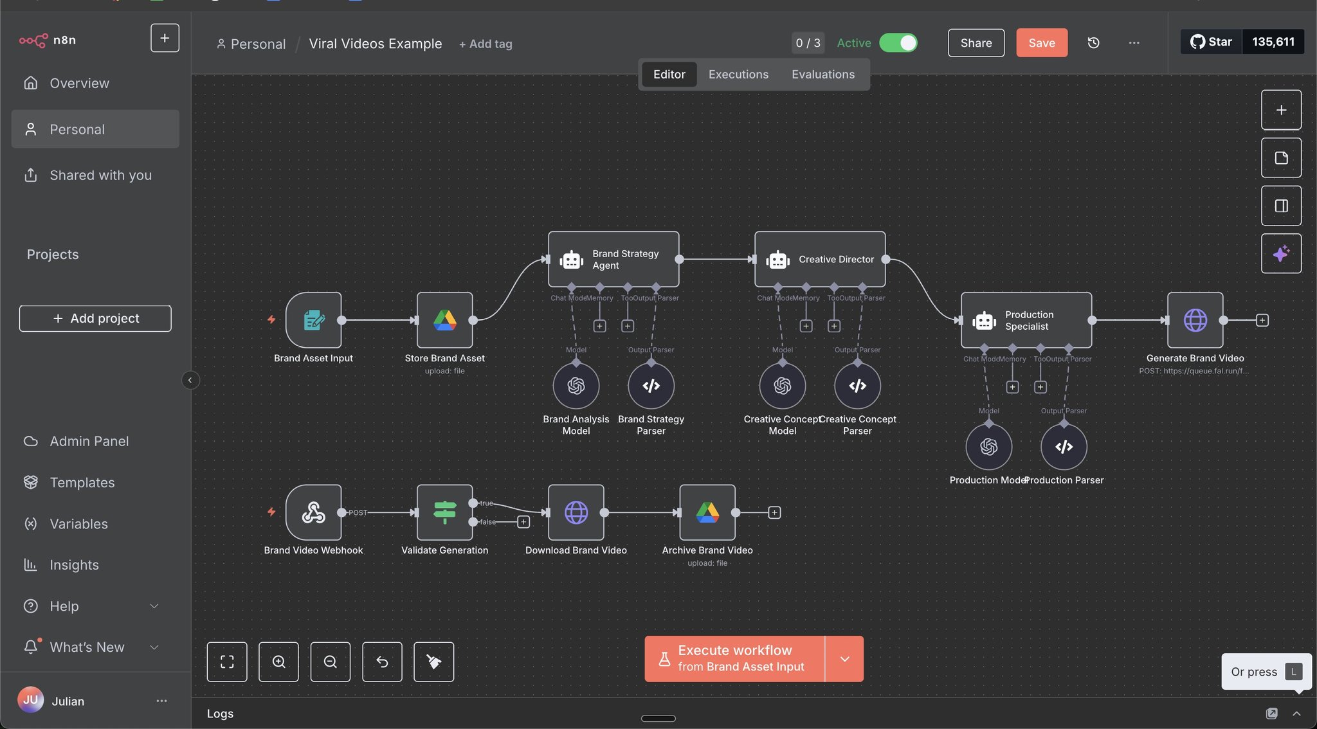Click the Add tag field
1317x729 pixels.
486,44
